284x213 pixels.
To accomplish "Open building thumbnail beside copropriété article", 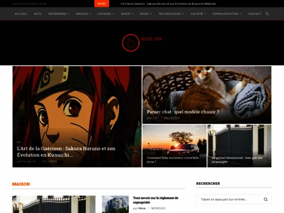I will [116, 204].
